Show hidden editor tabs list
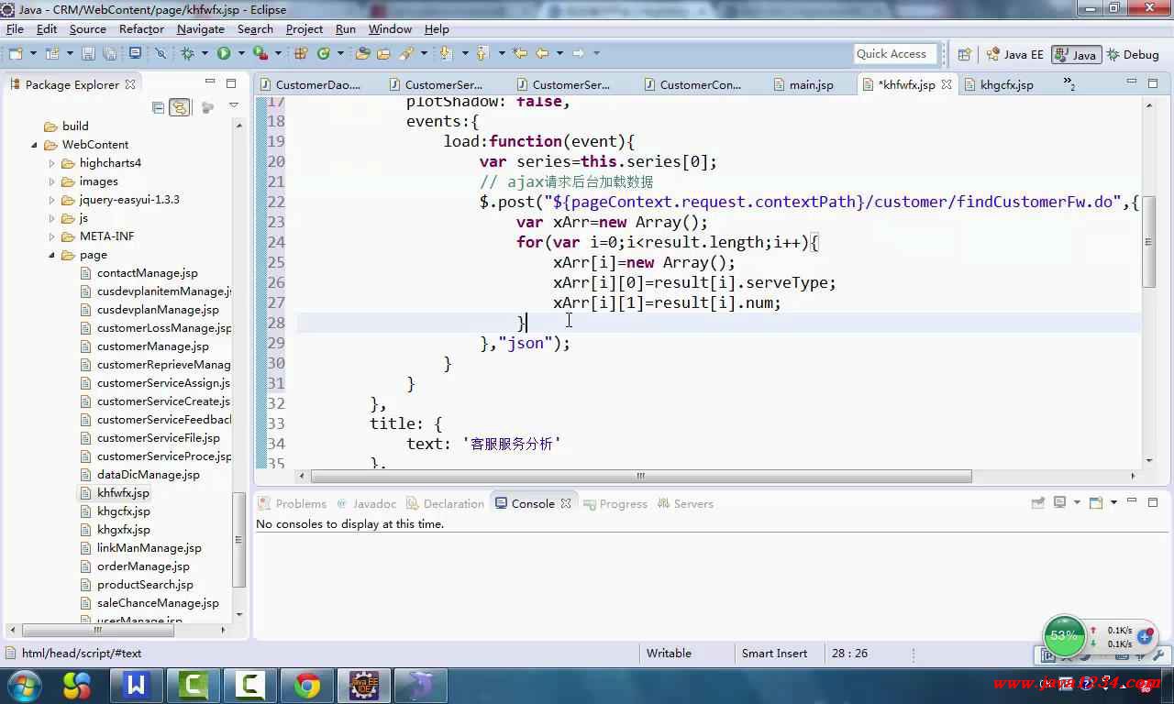 click(x=1069, y=84)
